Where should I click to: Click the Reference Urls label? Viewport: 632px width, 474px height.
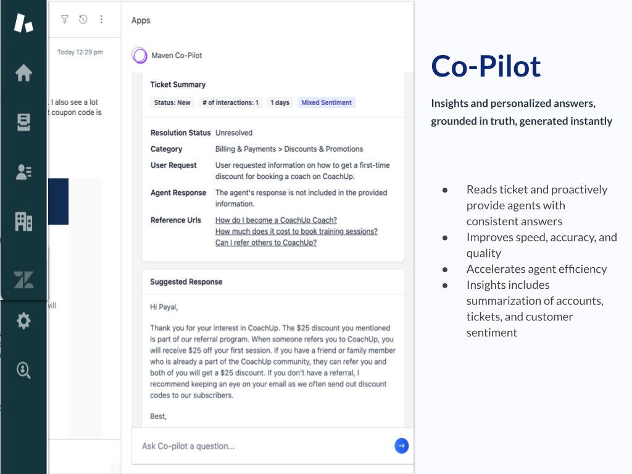[176, 220]
